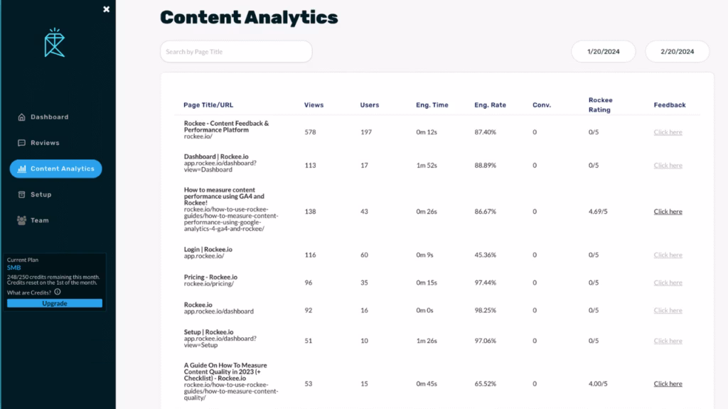Open feedback for the GA4 guide row
The width and height of the screenshot is (728, 409).
click(x=667, y=211)
